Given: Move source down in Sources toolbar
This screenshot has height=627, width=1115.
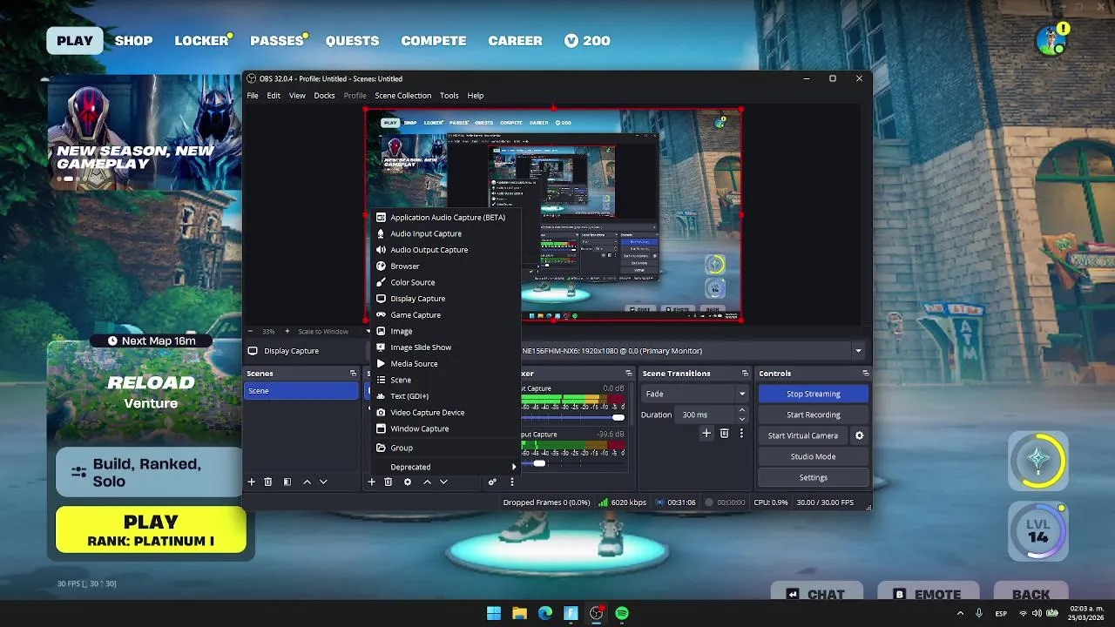Looking at the screenshot, I should pyautogui.click(x=443, y=482).
